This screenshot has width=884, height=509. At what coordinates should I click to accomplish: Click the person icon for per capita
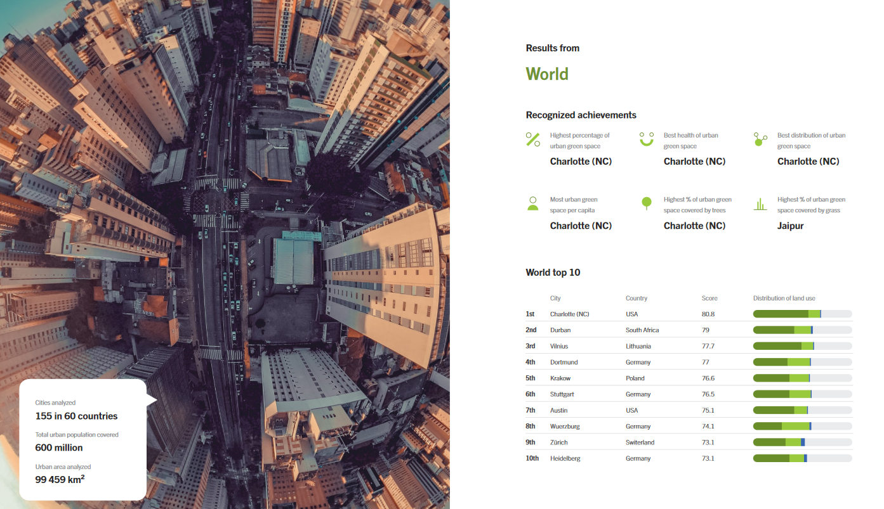[533, 203]
